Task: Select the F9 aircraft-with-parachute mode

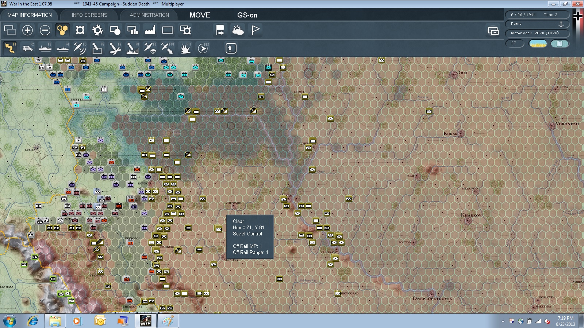Action: coord(150,48)
